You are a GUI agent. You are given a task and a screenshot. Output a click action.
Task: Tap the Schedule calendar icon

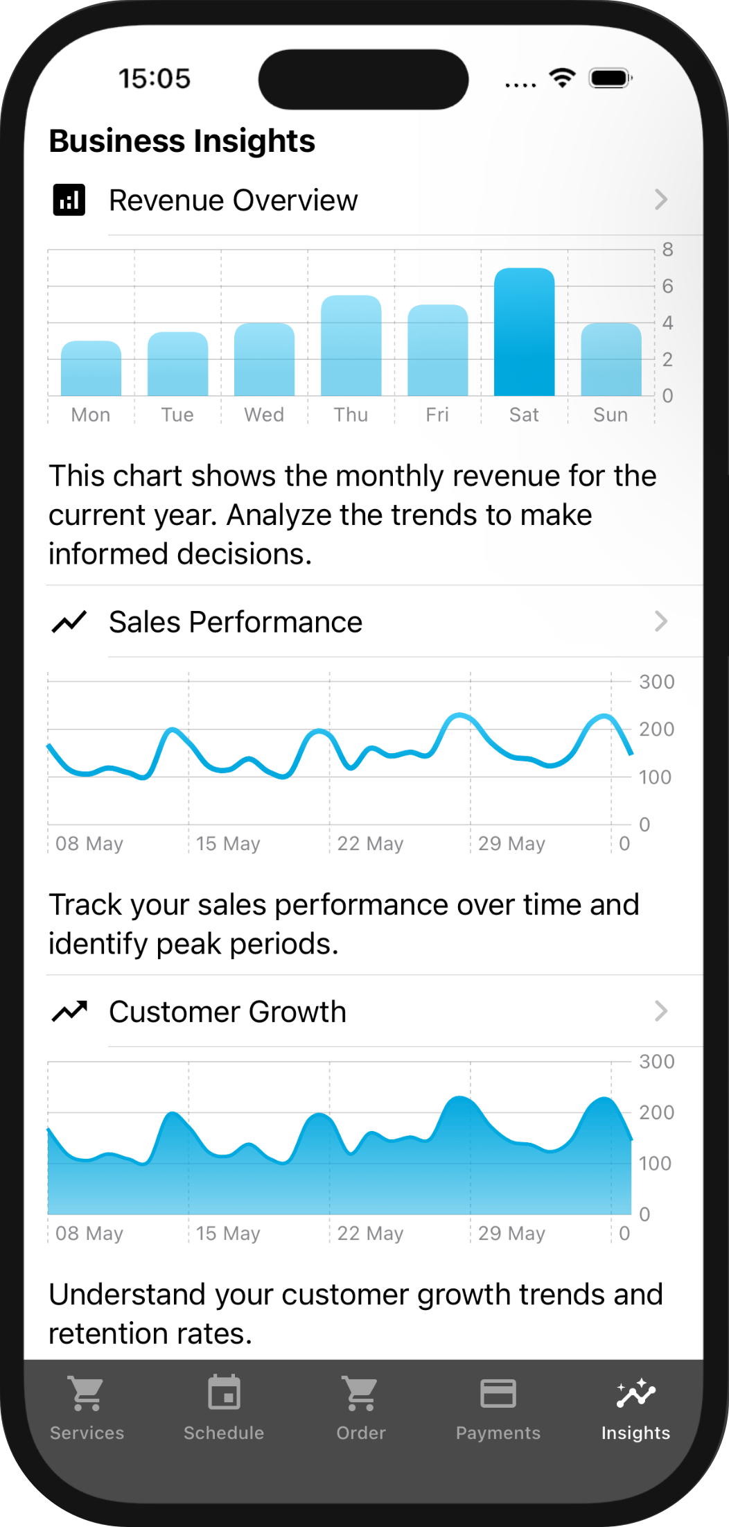pos(224,1392)
